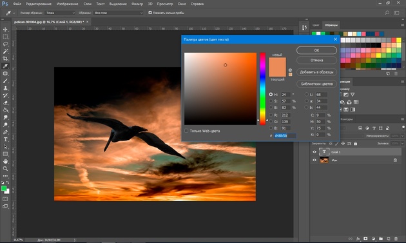406x243 pixels.
Task: Select the Brush tool
Action: (x=5, y=81)
